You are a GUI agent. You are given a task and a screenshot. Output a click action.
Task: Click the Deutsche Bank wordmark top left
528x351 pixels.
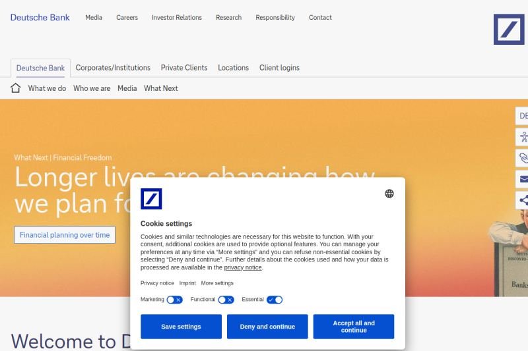[x=40, y=18]
